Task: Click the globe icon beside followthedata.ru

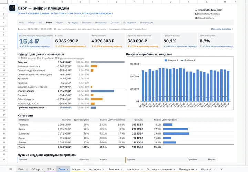Action: pos(196,18)
